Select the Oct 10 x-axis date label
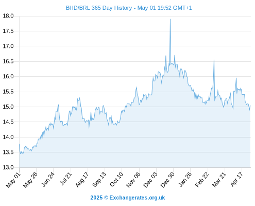Screen dimensions: 255x206 (116, 180)
